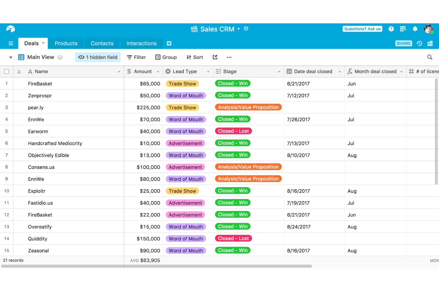Expand the view switcher triangle
Image resolution: width=439 pixels, height=292 pixels.
[11, 57]
